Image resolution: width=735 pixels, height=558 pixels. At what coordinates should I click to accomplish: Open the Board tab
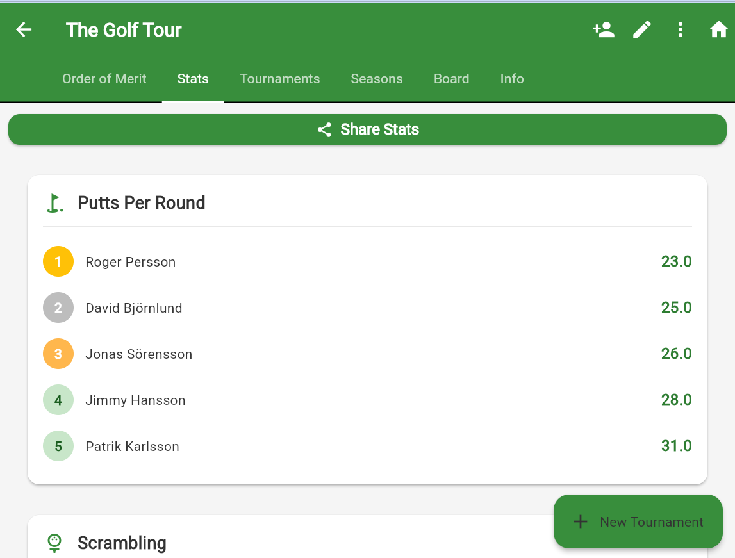(452, 79)
